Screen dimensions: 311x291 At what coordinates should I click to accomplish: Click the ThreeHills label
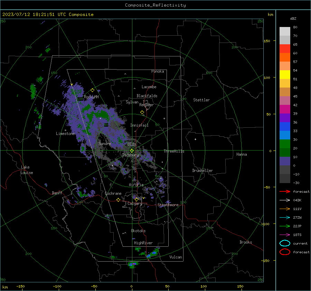[x=174, y=151]
